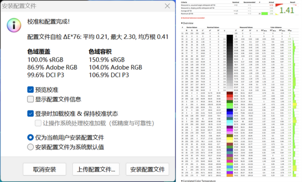Click the pure blue swatch in report
The width and height of the screenshot is (302, 182).
[230, 113]
